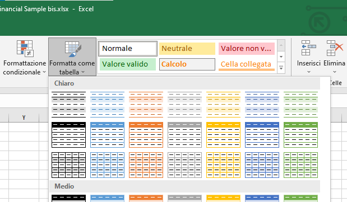Apply the Calcolo cell style
Viewport: 347px width, 202px height.
187,64
